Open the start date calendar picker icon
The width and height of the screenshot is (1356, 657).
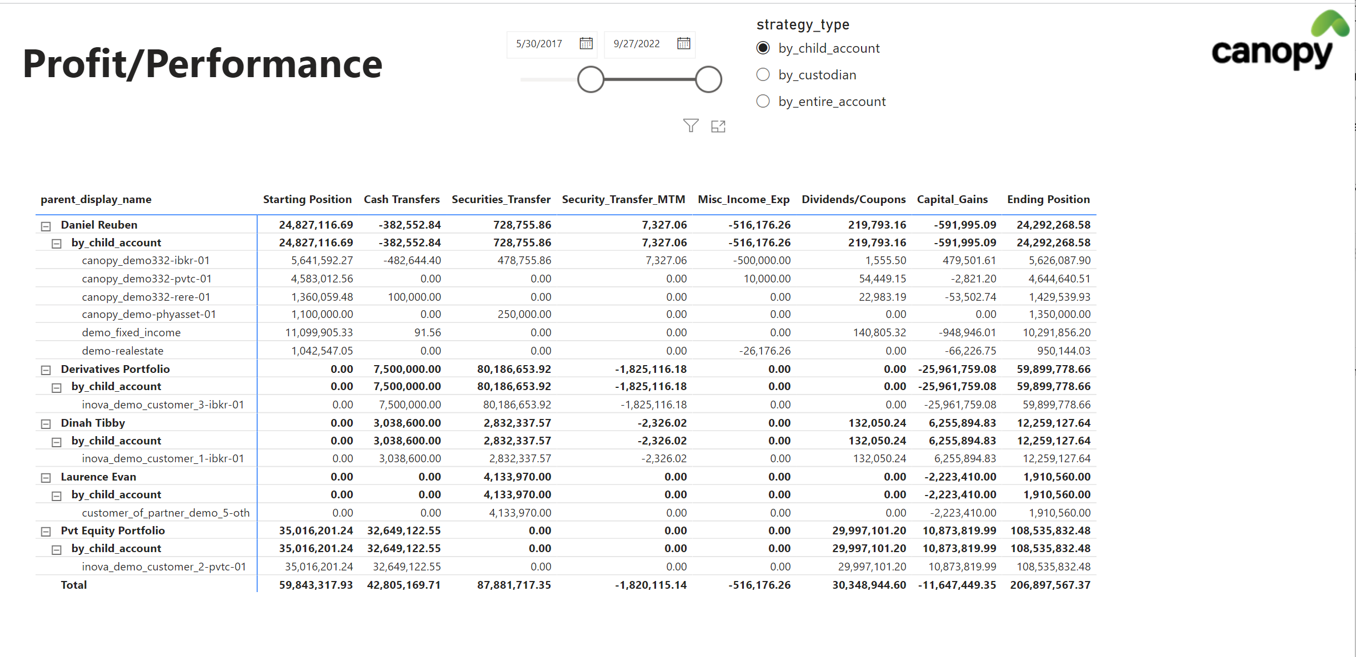coord(586,43)
